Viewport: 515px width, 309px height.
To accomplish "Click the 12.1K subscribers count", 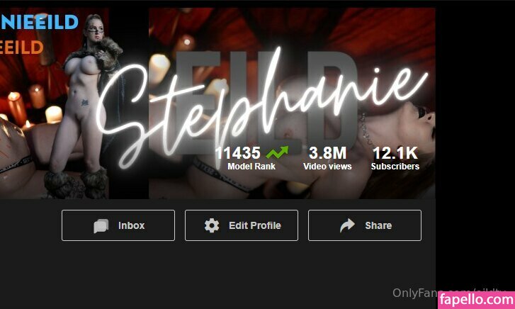I will tap(395, 153).
